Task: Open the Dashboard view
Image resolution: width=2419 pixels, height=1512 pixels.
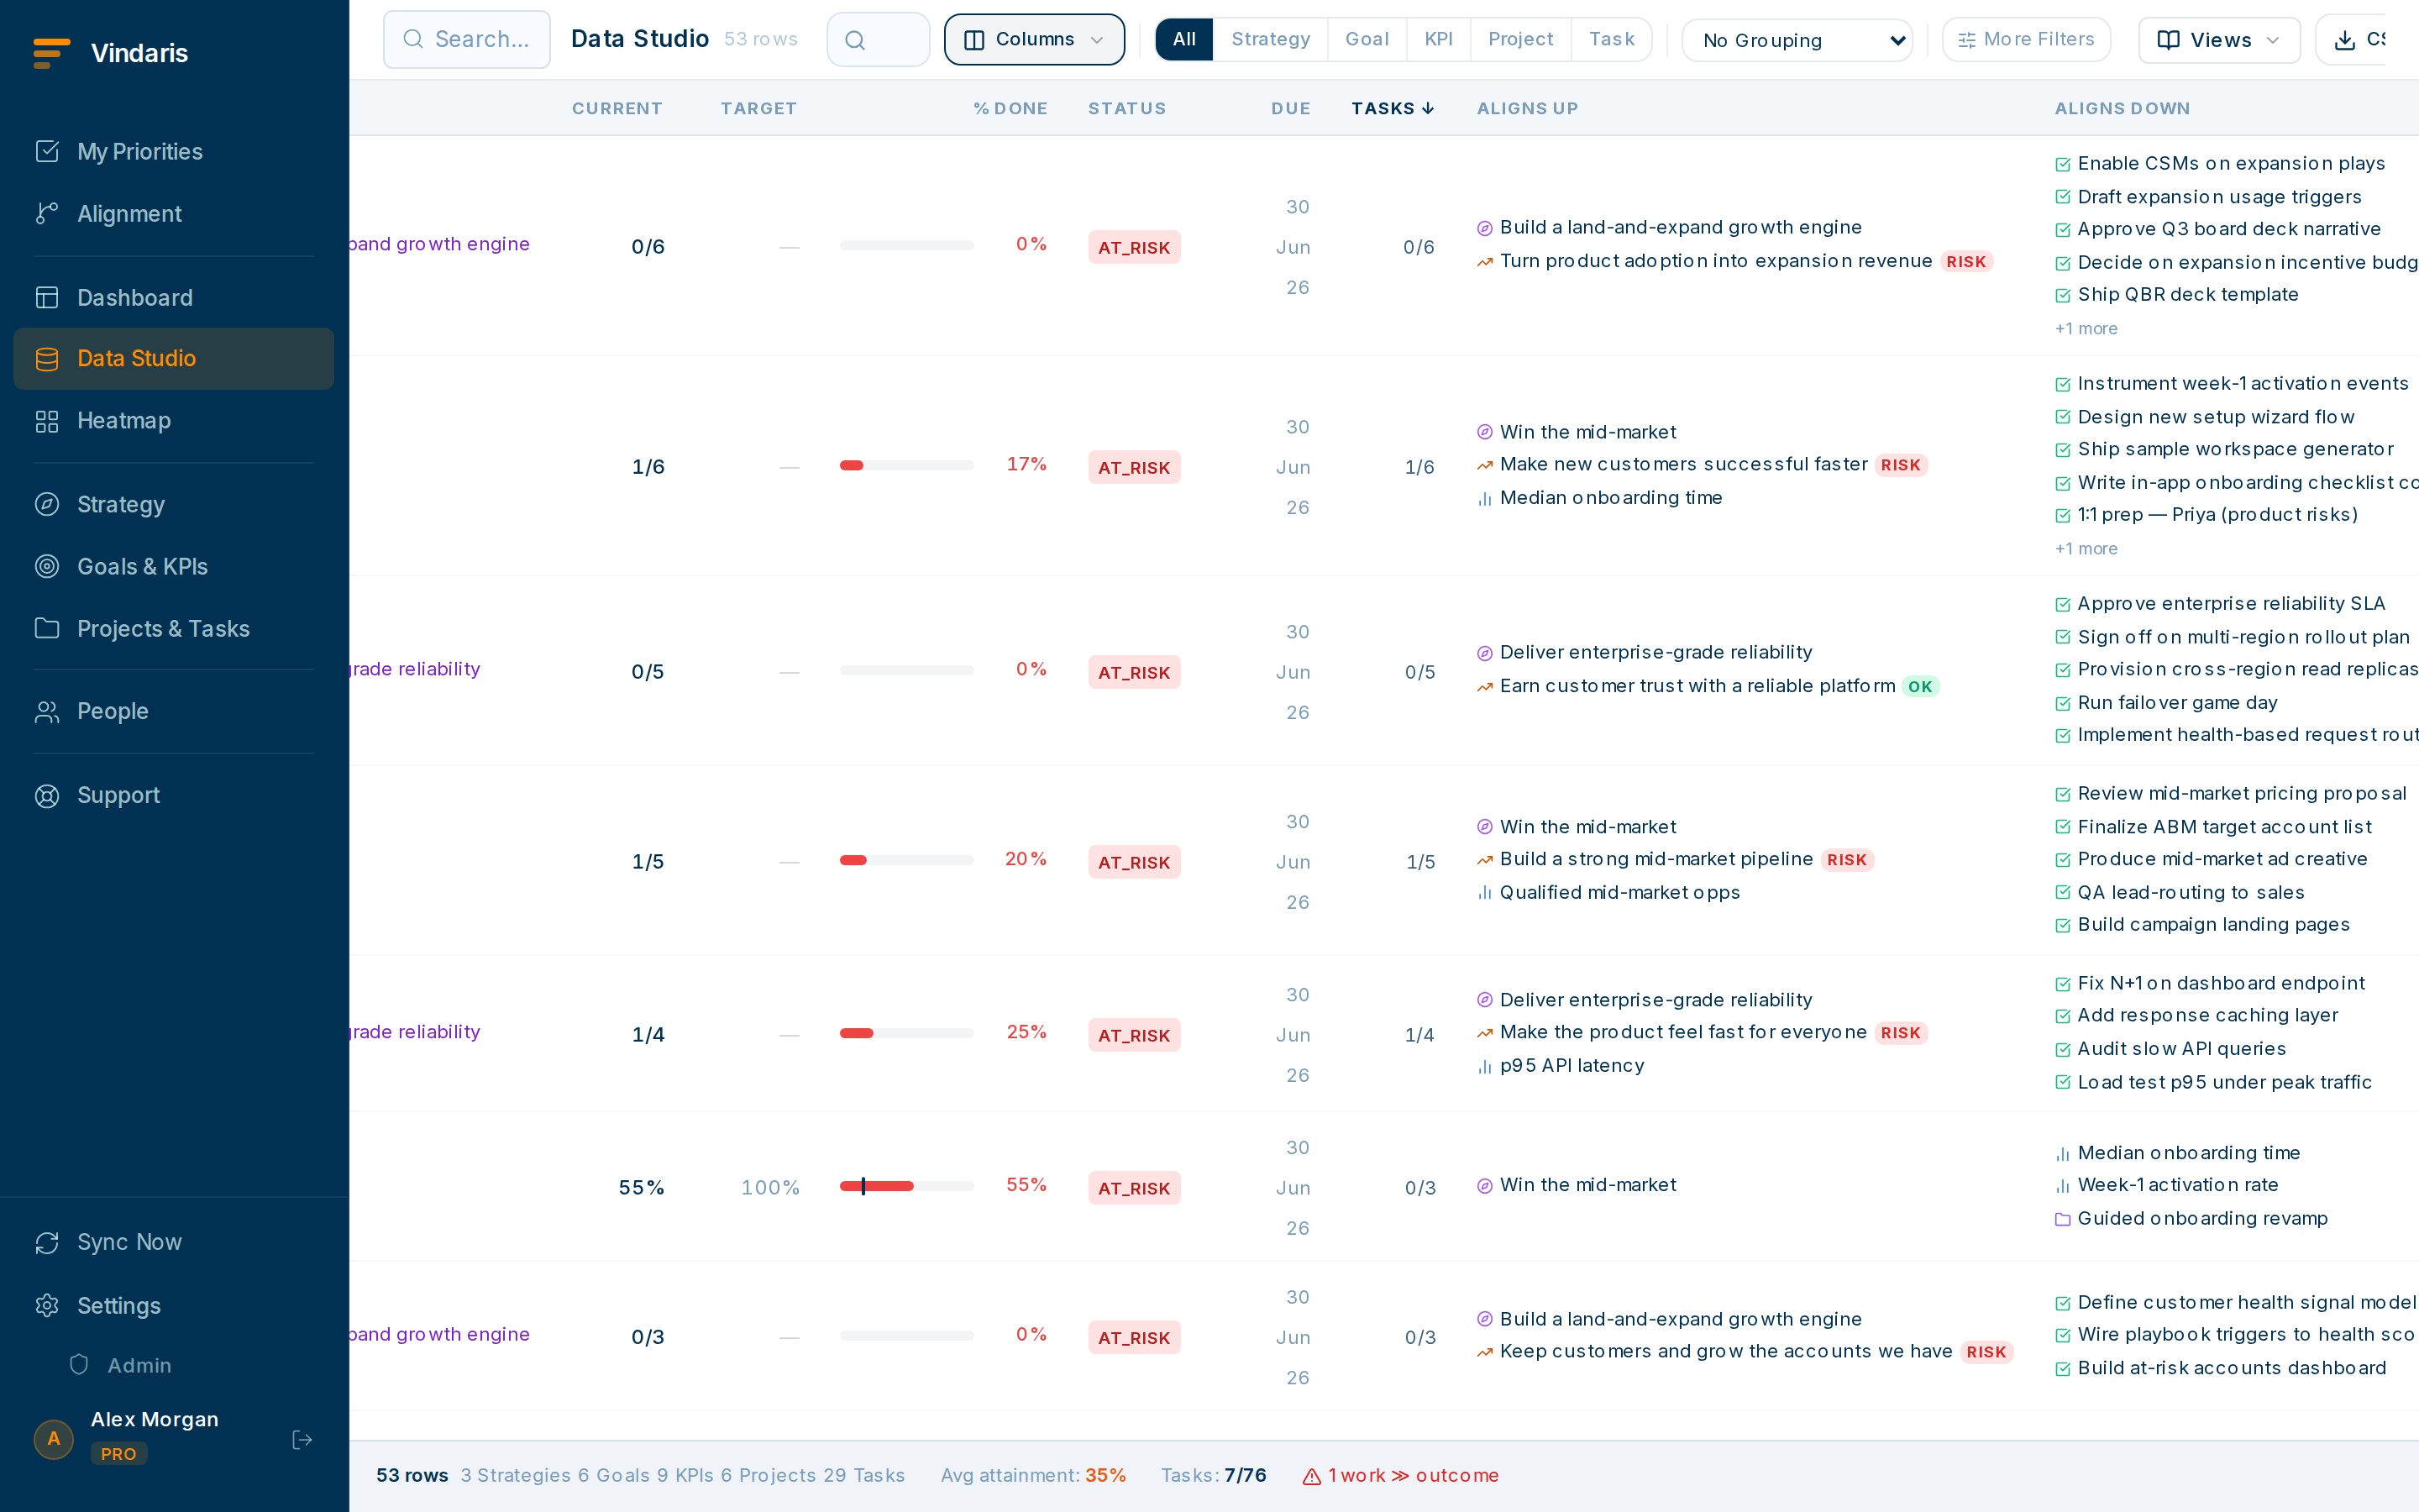Action: 174,298
